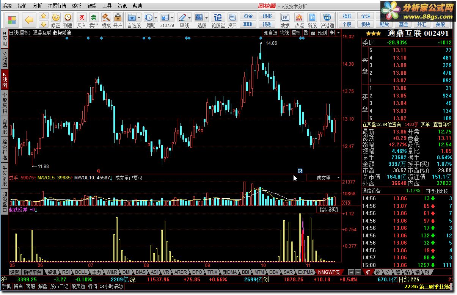Click the colorful home grid icon
Viewport: 457px width, 295px height.
(x=12, y=20)
